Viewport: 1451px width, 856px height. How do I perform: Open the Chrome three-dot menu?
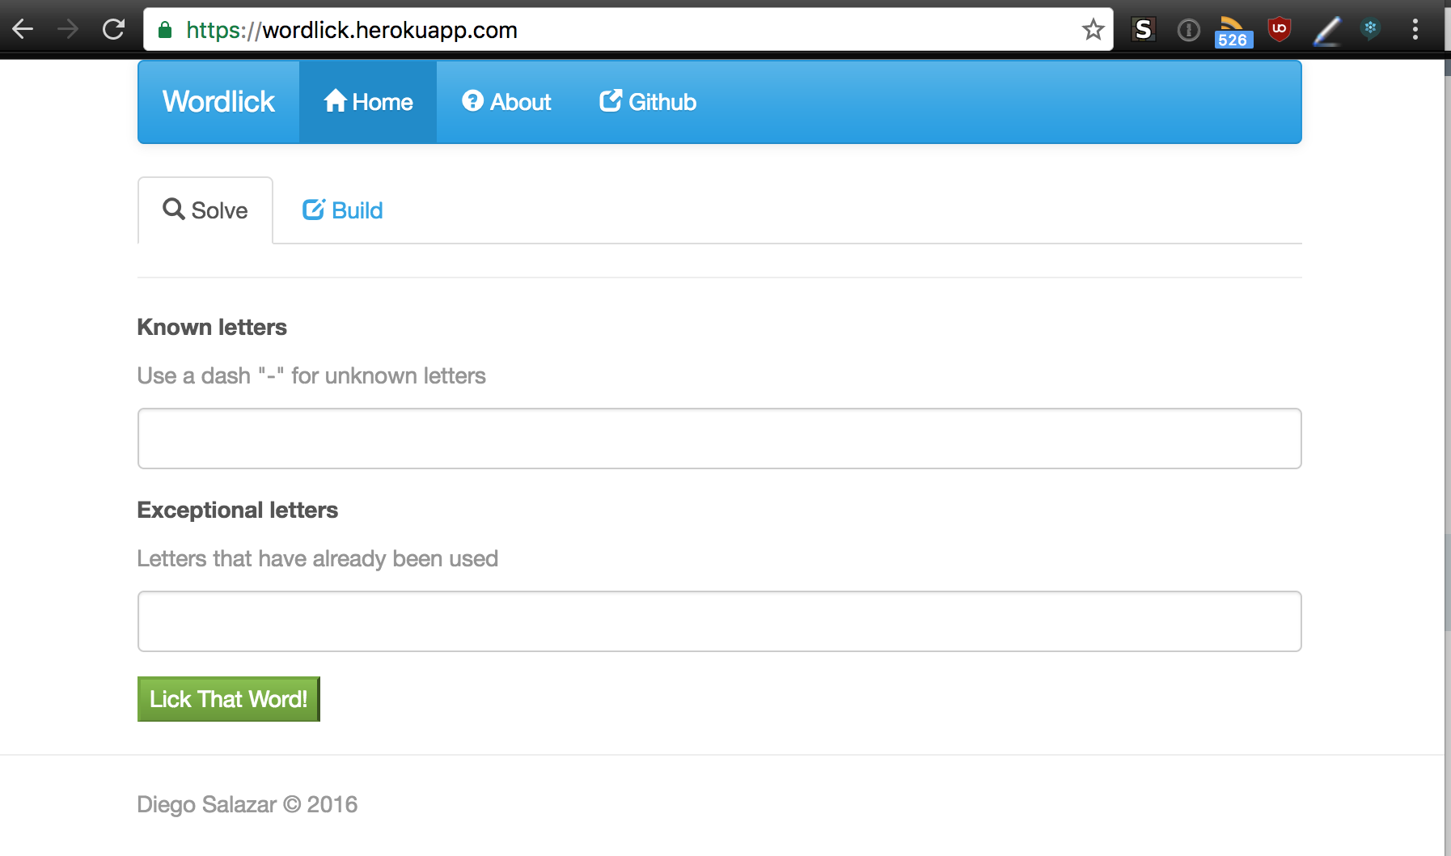click(x=1415, y=30)
